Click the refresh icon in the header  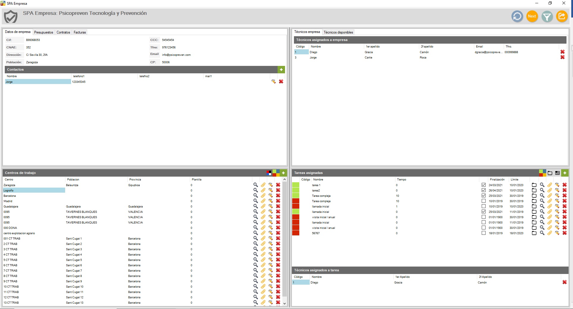517,16
